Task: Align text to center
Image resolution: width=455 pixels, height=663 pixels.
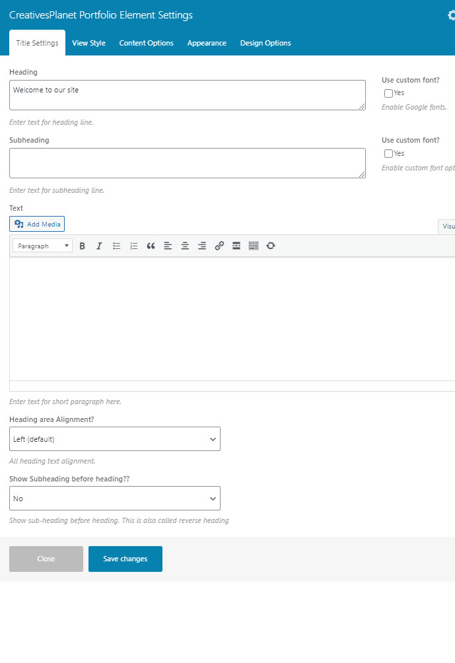Action: coord(185,246)
